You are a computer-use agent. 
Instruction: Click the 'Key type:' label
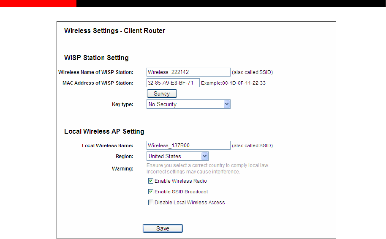coord(122,104)
